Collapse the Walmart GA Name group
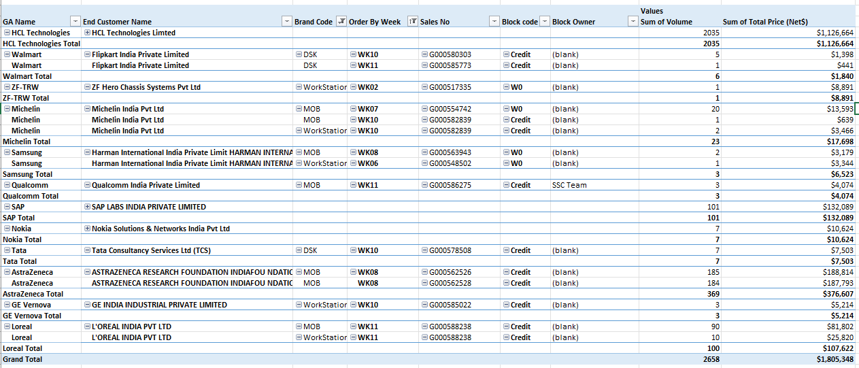 pos(7,54)
